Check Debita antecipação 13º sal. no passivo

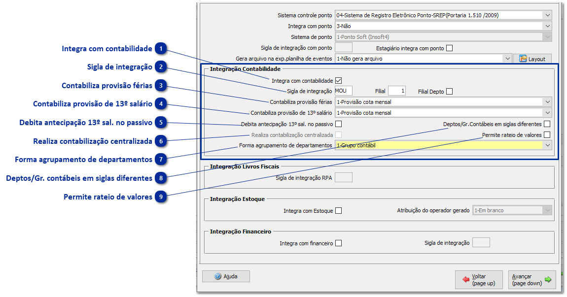pyautogui.click(x=338, y=124)
